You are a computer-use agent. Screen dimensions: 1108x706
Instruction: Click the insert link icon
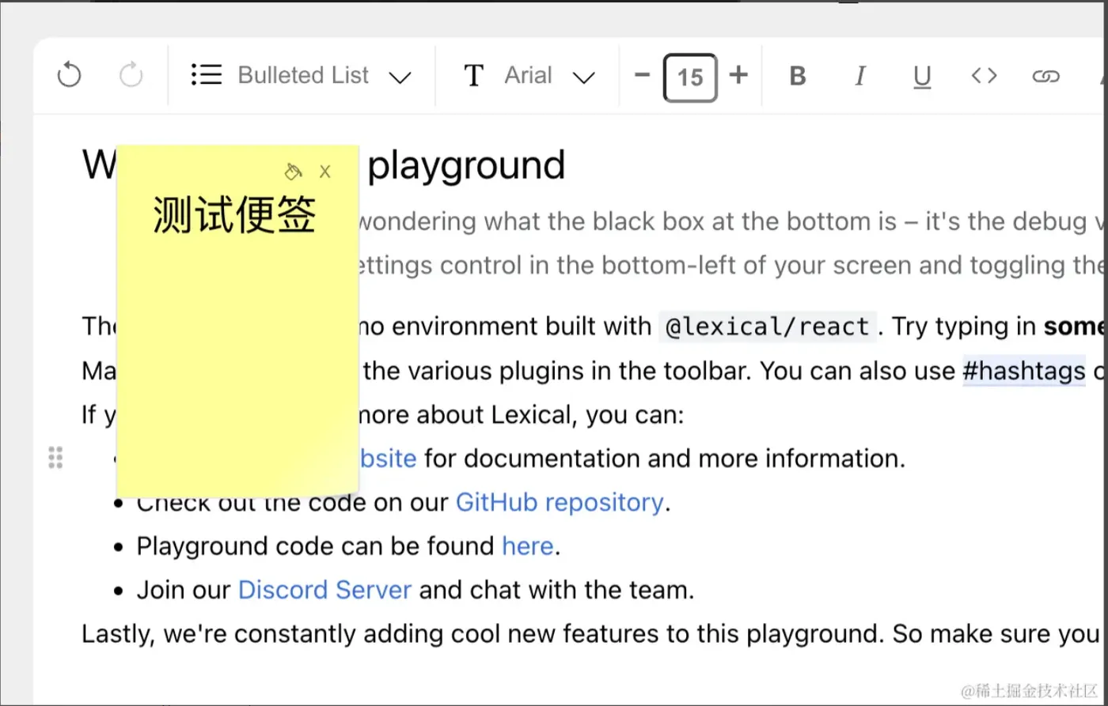tap(1045, 77)
